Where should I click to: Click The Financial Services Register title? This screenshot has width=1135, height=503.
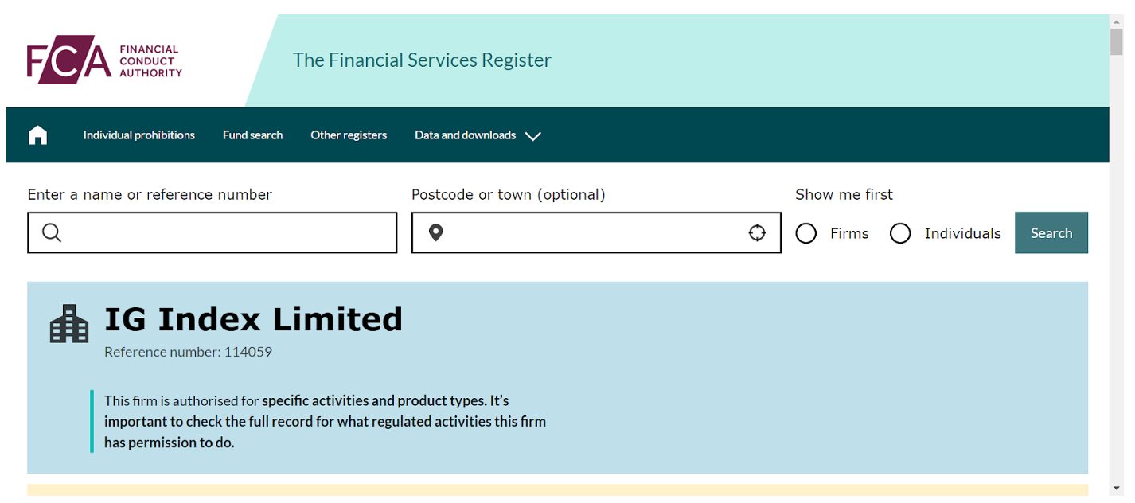point(422,60)
